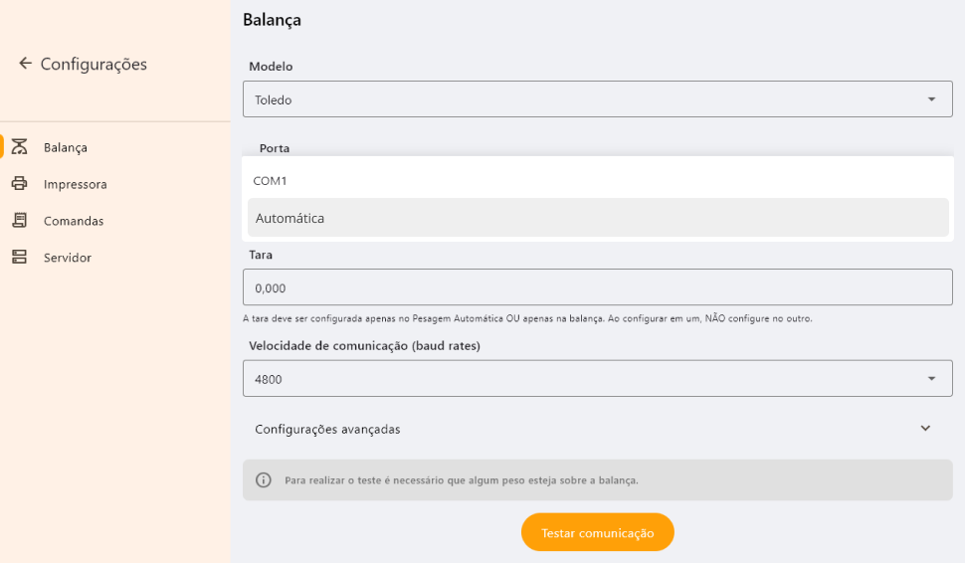Open the Impressora settings section
The image size is (965, 563).
click(x=75, y=184)
